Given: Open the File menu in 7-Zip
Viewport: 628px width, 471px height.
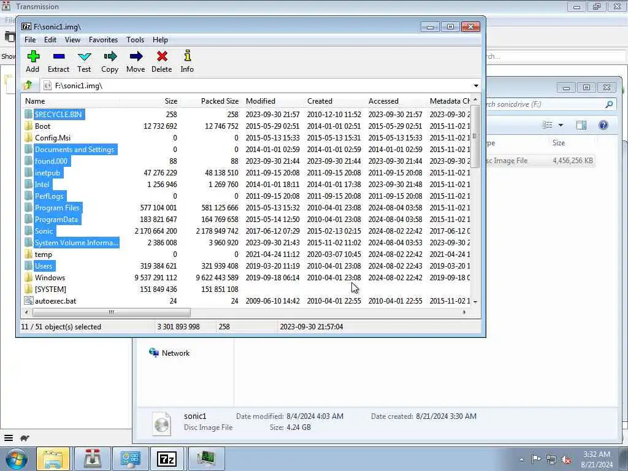Looking at the screenshot, I should (30, 40).
